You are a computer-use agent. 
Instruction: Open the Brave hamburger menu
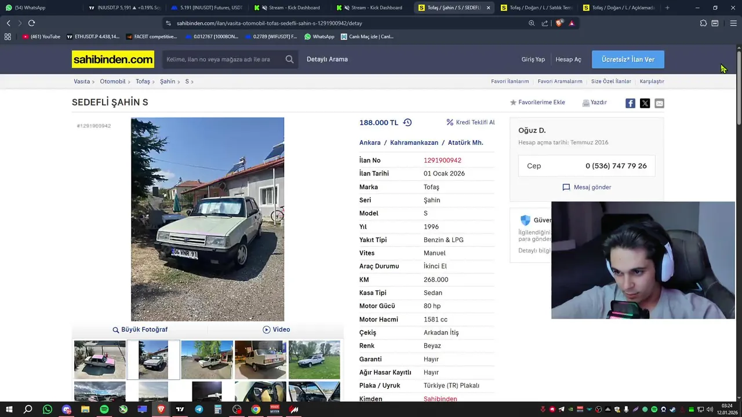click(733, 23)
